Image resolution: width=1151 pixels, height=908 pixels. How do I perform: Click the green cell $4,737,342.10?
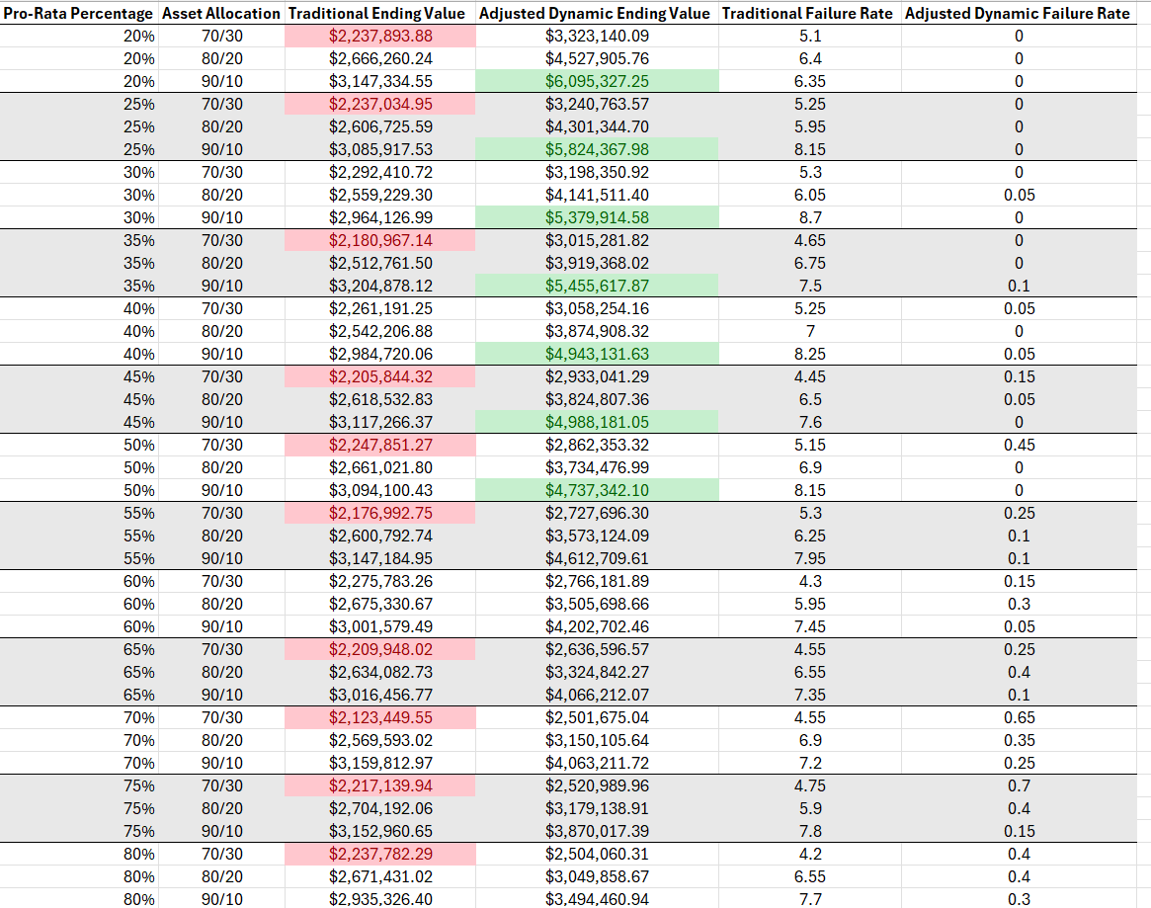tap(597, 490)
